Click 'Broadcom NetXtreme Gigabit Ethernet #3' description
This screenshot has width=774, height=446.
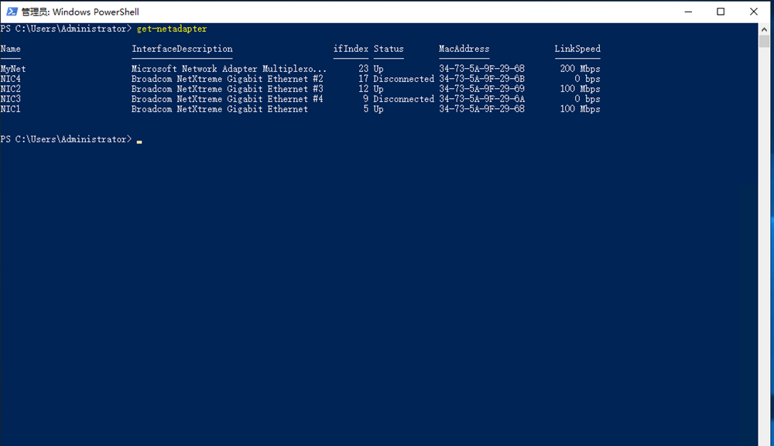pyautogui.click(x=227, y=89)
